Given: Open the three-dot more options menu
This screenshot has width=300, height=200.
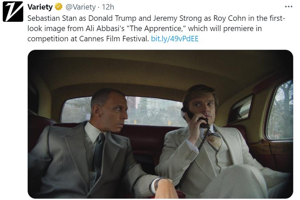Looking at the screenshot, I should coord(288,6).
